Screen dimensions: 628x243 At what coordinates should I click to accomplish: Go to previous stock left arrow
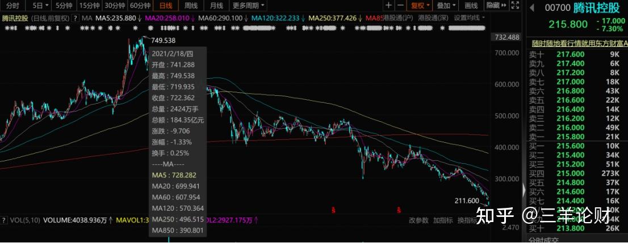tap(532, 7)
